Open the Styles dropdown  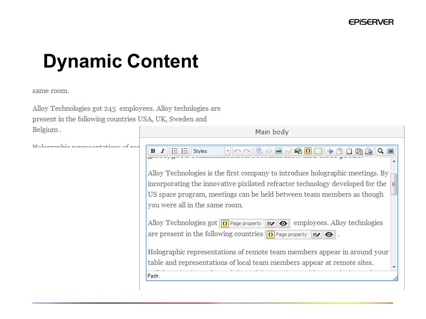tap(211, 151)
